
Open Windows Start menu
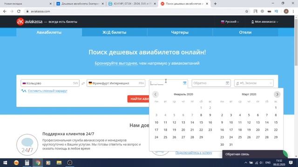(5, 163)
